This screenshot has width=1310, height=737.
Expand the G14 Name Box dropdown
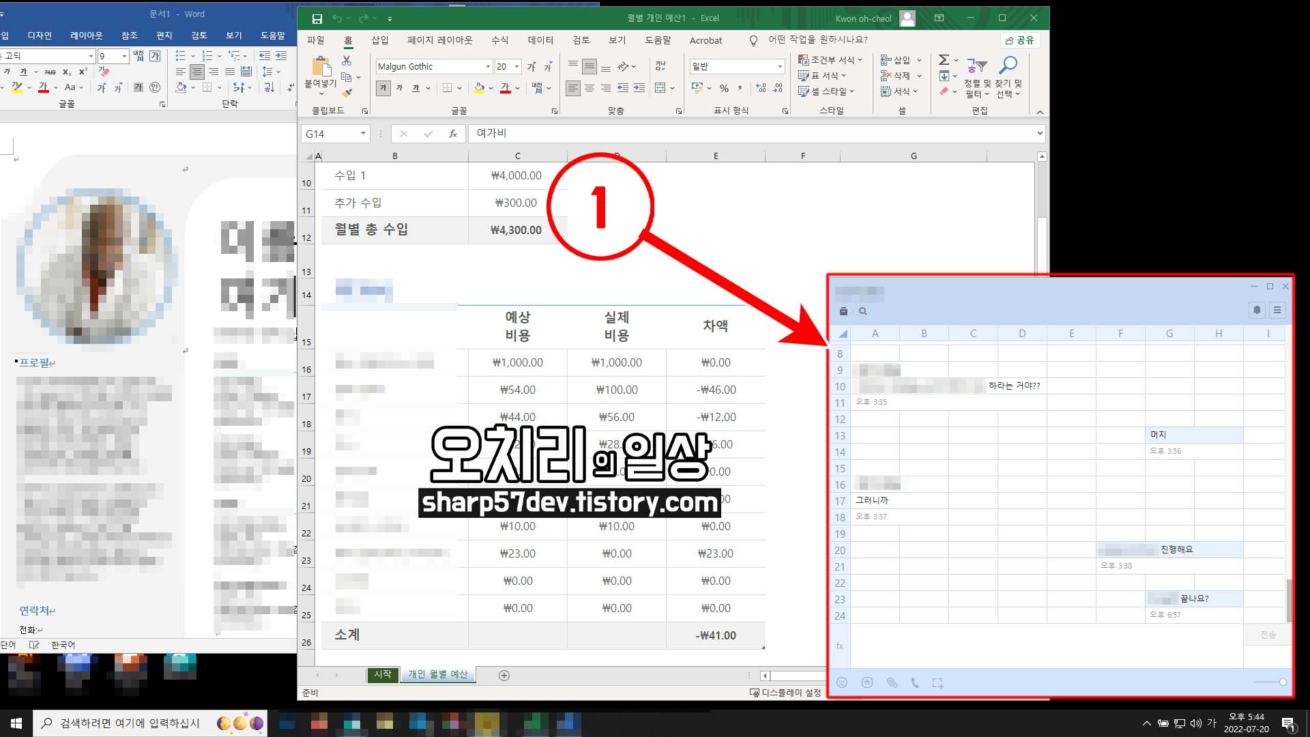363,134
